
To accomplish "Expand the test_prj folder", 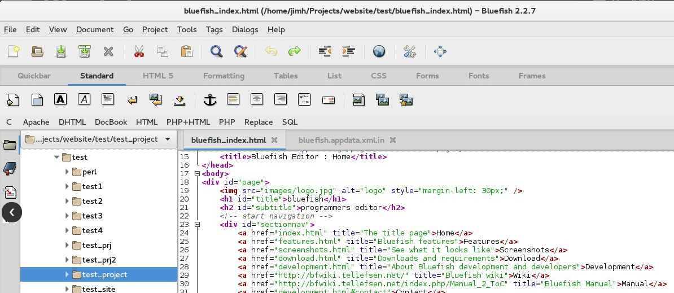I will [x=67, y=246].
